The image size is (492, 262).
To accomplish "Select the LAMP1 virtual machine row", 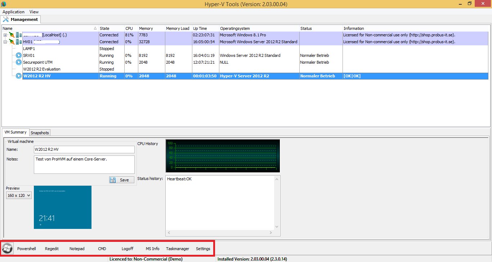I will (28, 49).
